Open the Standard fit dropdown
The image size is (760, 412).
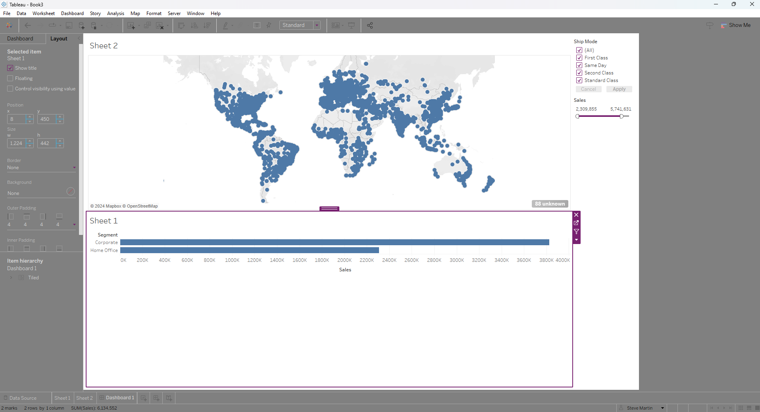[317, 25]
